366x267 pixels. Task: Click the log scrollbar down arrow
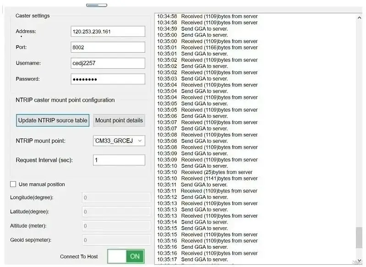coord(359,259)
